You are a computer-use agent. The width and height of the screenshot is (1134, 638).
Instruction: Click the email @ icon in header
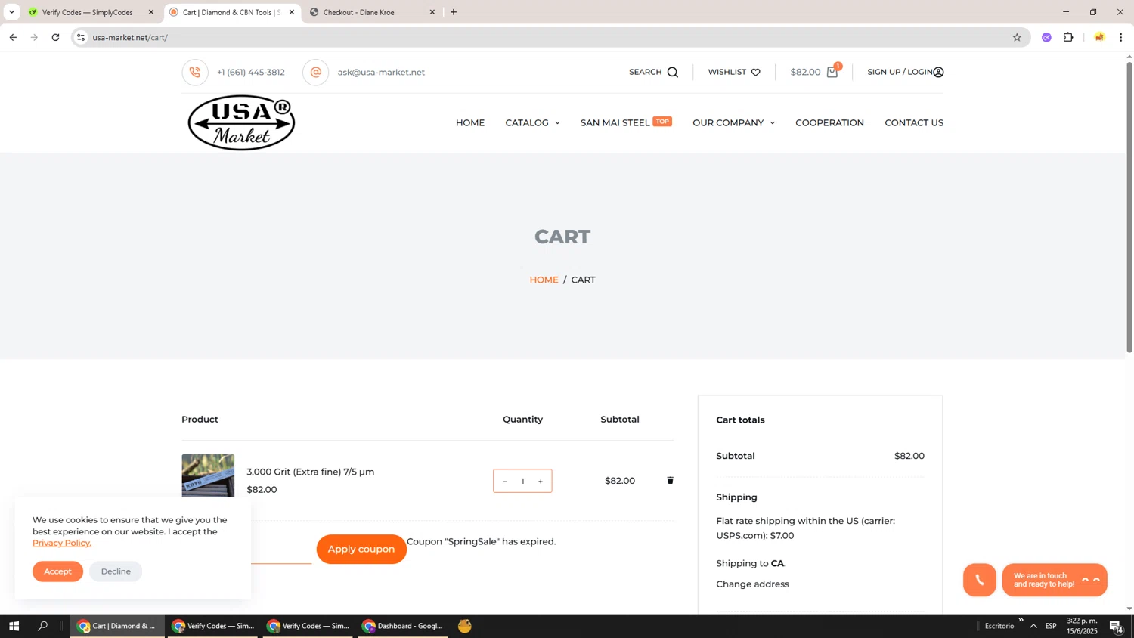[x=315, y=73]
